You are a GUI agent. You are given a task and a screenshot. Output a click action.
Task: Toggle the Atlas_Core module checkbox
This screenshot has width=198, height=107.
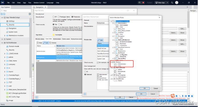point(115,29)
